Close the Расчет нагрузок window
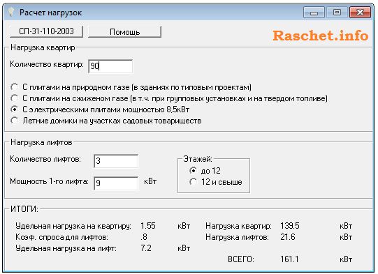378x274 pixels. [x=360, y=12]
